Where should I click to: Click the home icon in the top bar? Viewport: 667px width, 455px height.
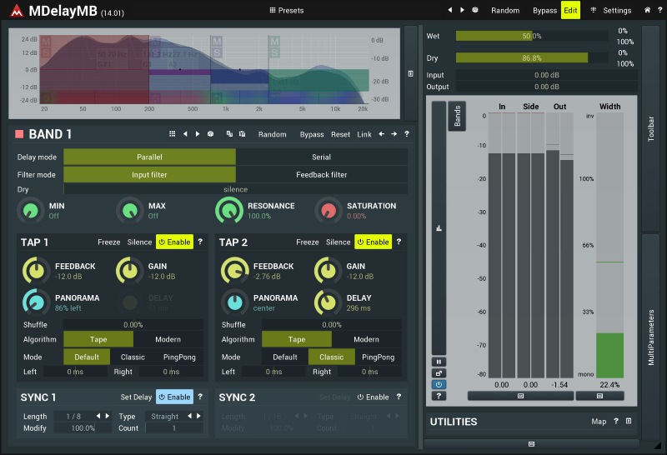[647, 11]
